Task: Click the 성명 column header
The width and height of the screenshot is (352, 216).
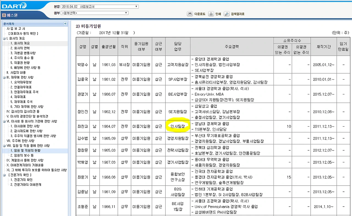Action: click(82, 47)
